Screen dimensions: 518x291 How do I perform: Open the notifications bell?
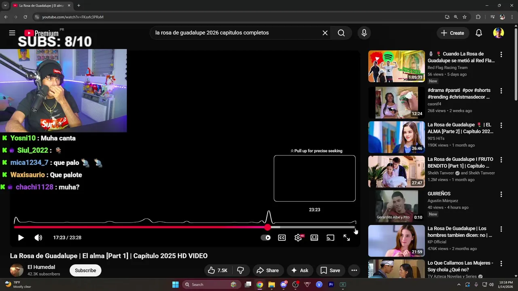(479, 33)
